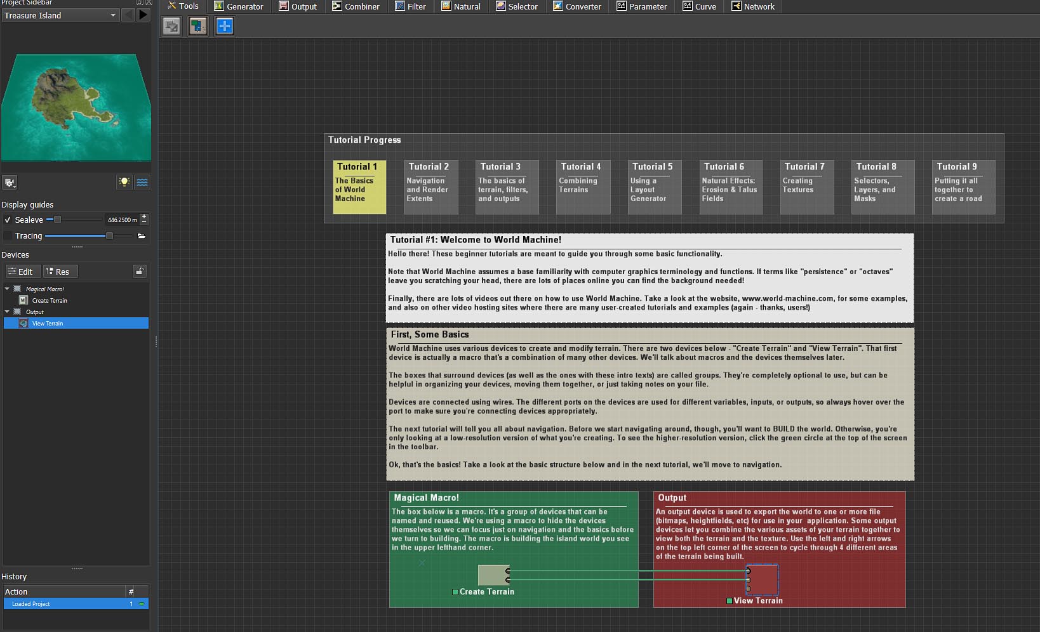Click the green and blue devices toolbar icon
1040x632 pixels.
(x=198, y=26)
